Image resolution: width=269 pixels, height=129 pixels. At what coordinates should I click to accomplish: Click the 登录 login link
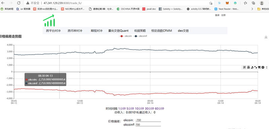coord(217,15)
